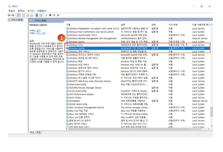Viewport: 223px width, 152px height.
Task: Select the Windows Search service row
Action: (x=138, y=42)
